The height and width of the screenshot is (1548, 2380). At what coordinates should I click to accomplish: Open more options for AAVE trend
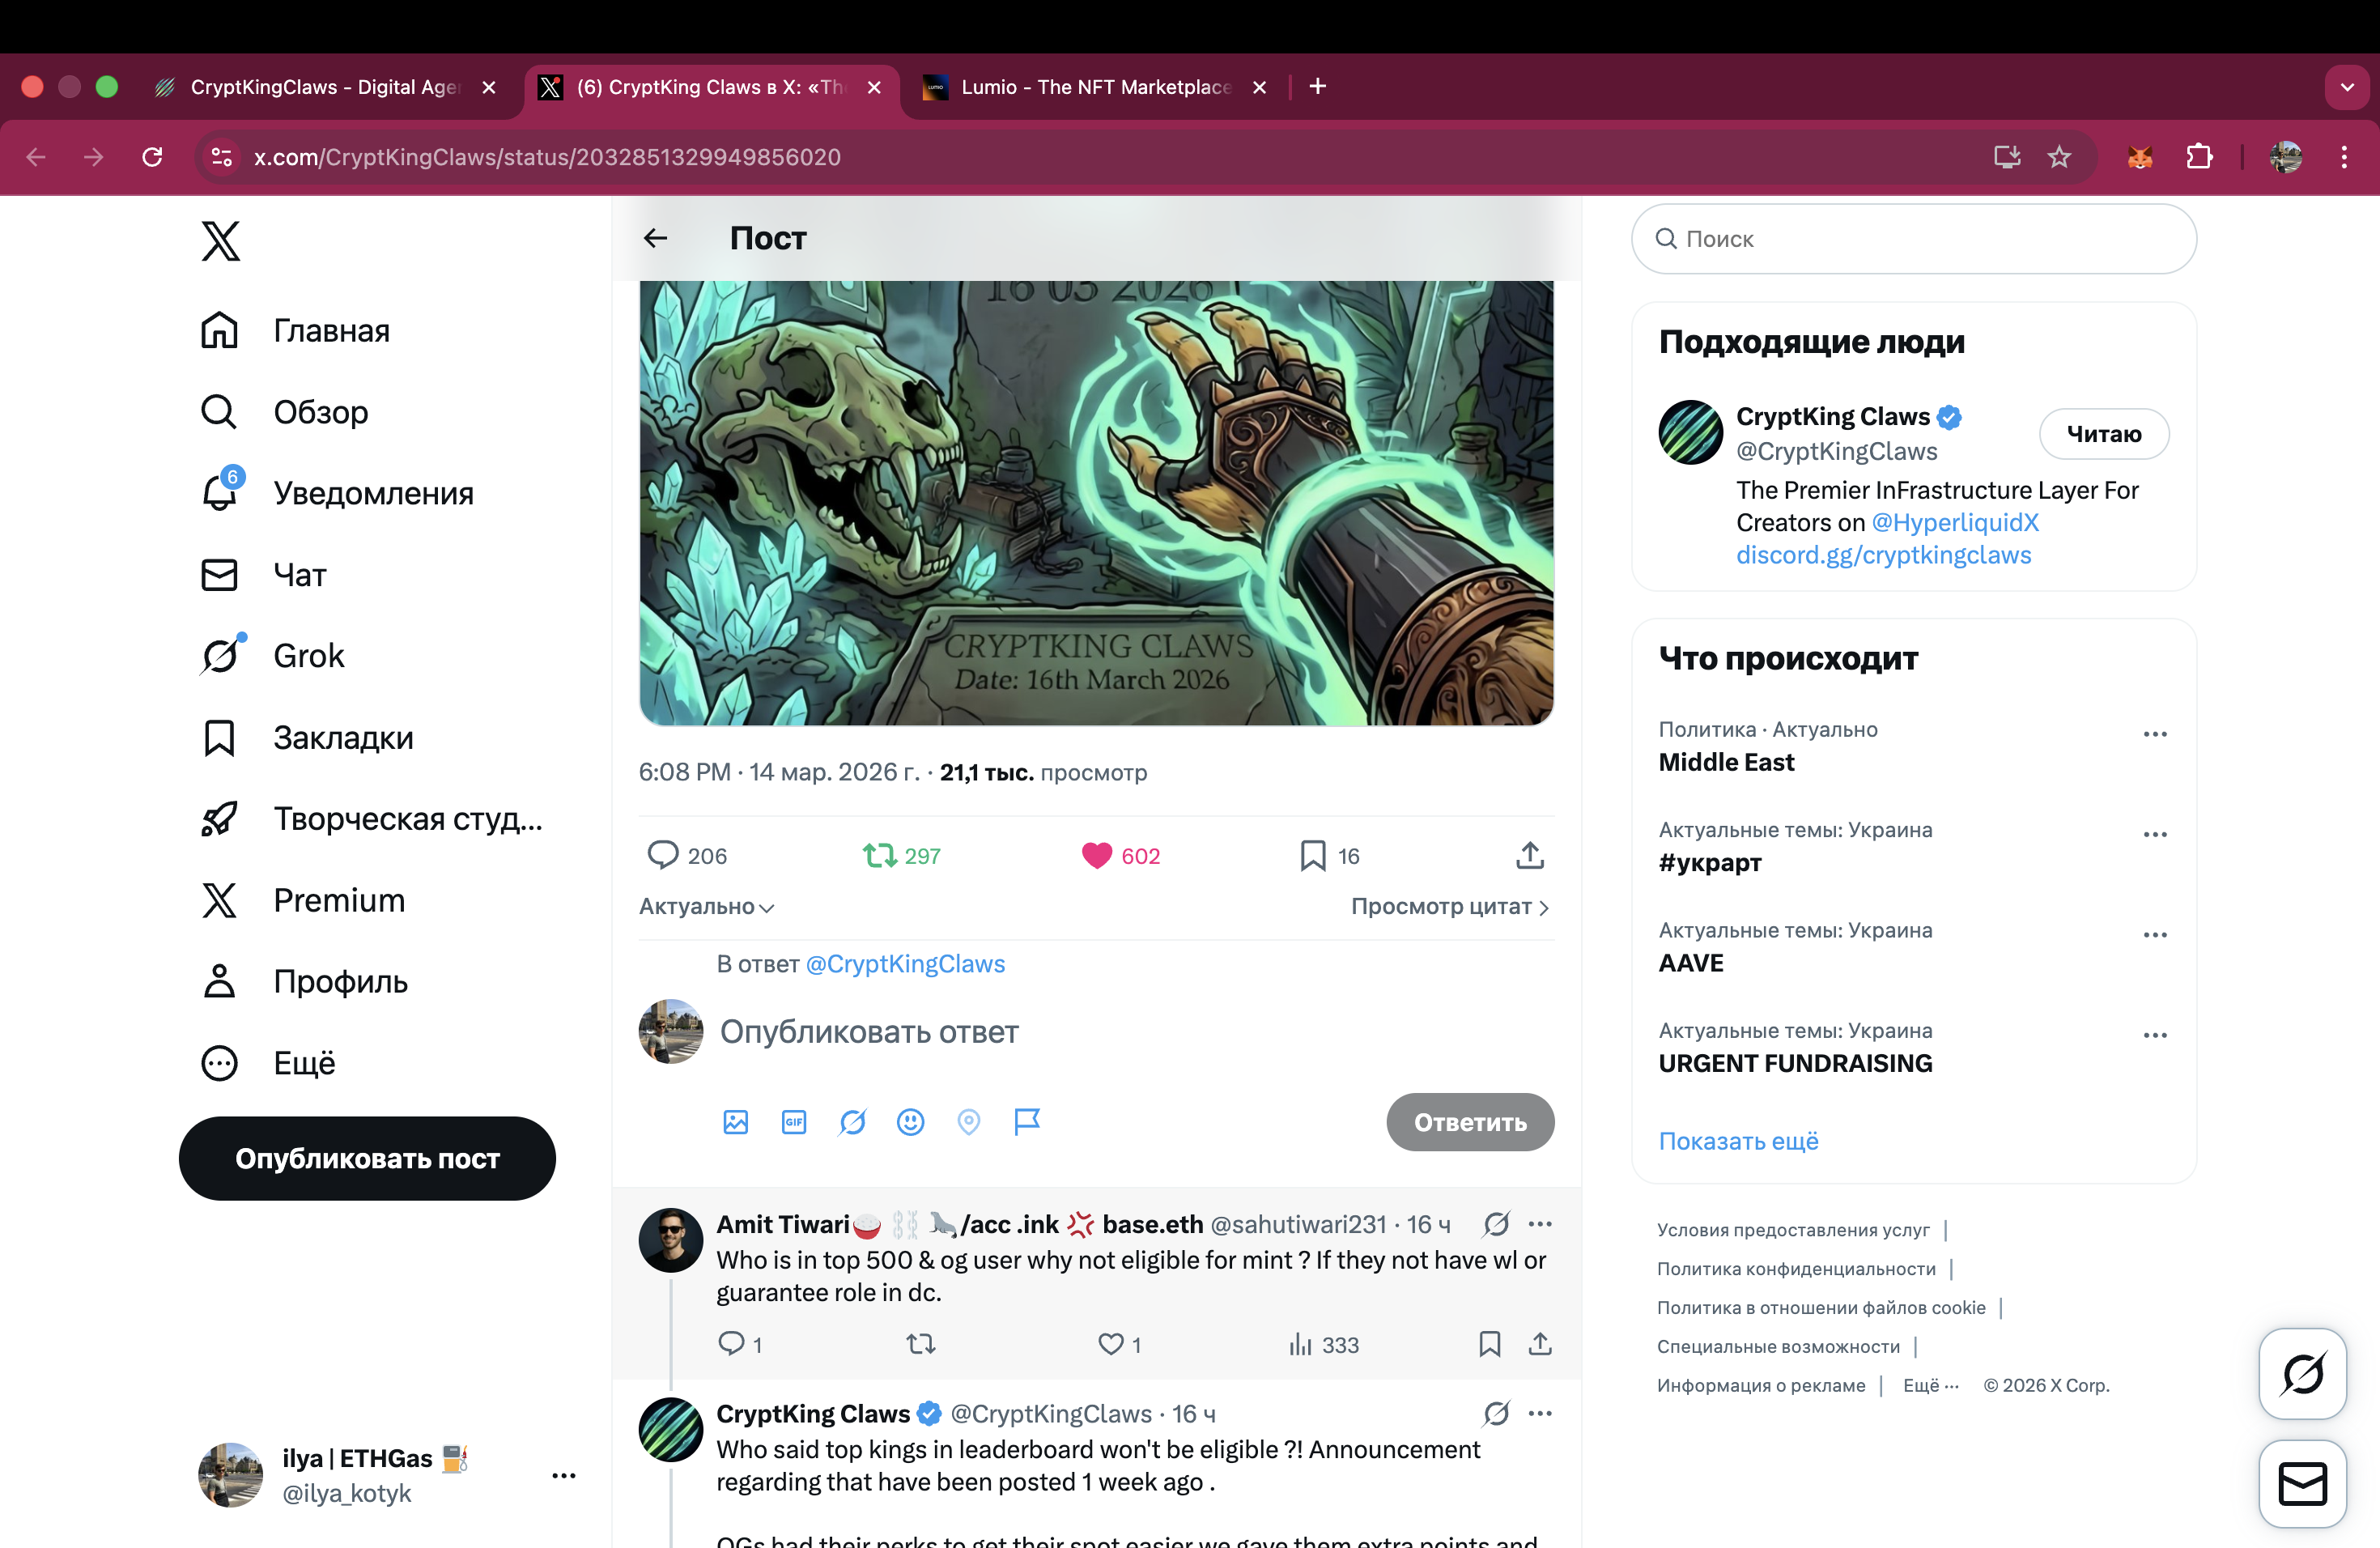click(x=2155, y=935)
